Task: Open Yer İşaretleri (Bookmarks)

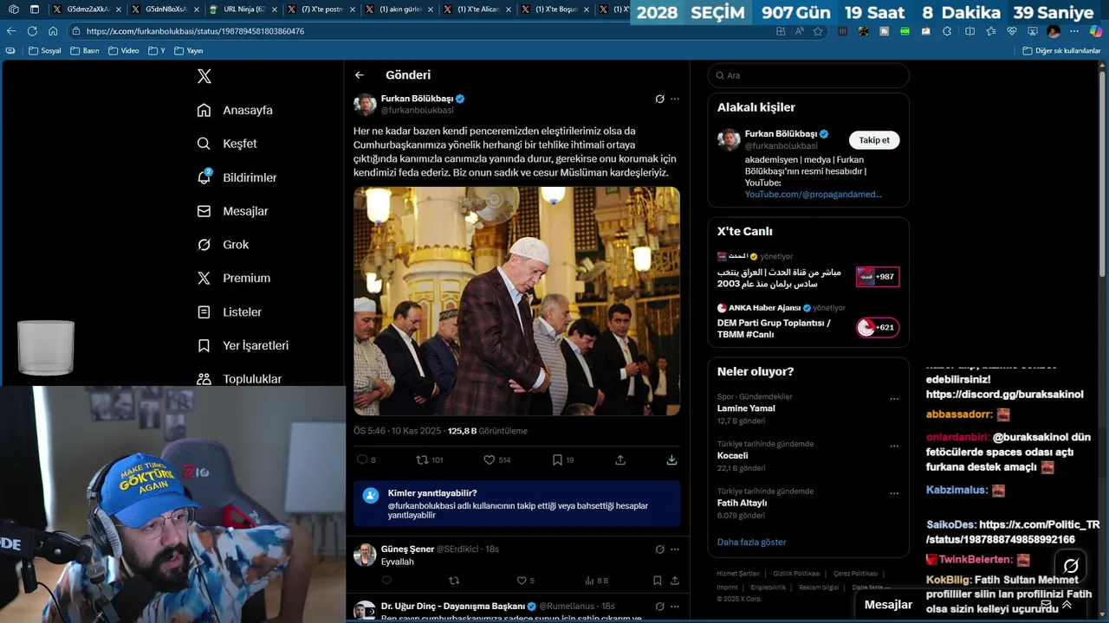Action: click(243, 345)
